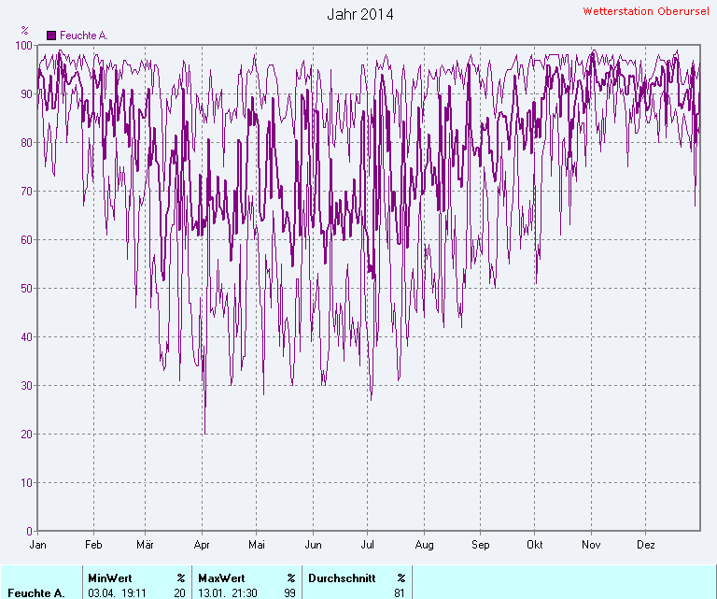This screenshot has width=717, height=599.
Task: Click the 90 y-axis value
Action: click(x=26, y=93)
